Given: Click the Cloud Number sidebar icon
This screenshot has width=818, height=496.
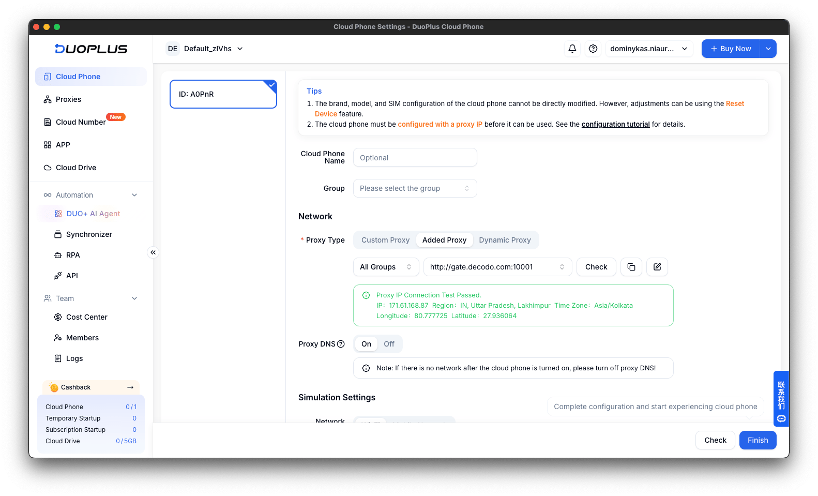Looking at the screenshot, I should tap(48, 122).
